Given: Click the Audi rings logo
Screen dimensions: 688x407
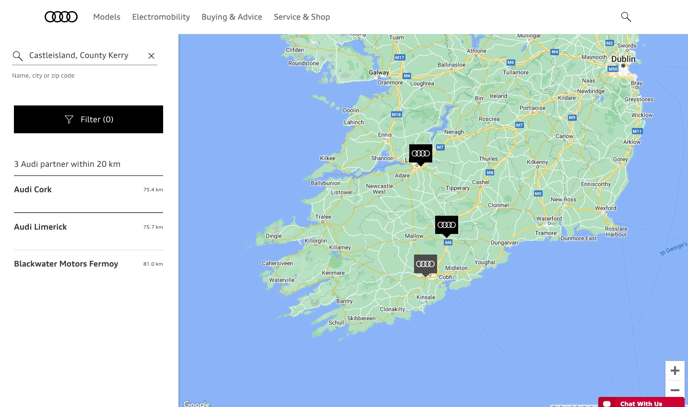Looking at the screenshot, I should (61, 17).
